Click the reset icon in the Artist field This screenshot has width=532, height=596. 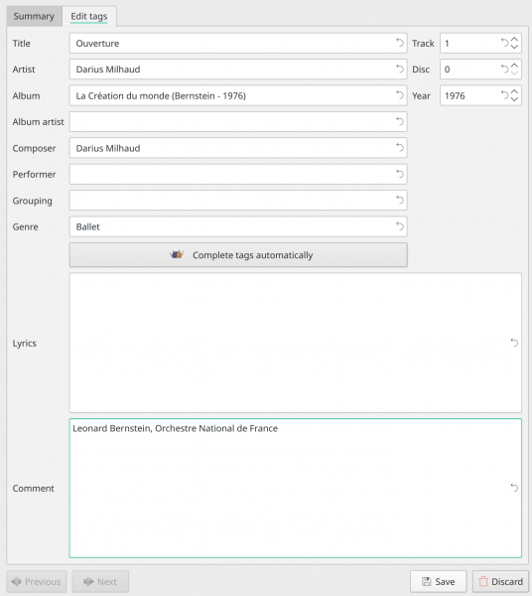point(400,69)
